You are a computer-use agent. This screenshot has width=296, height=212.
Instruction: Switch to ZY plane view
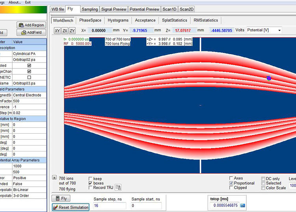[x=73, y=30]
